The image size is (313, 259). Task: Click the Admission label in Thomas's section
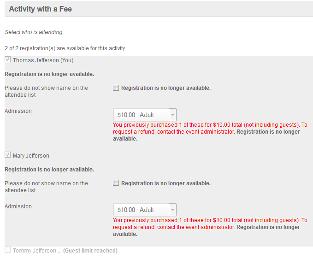(18, 111)
